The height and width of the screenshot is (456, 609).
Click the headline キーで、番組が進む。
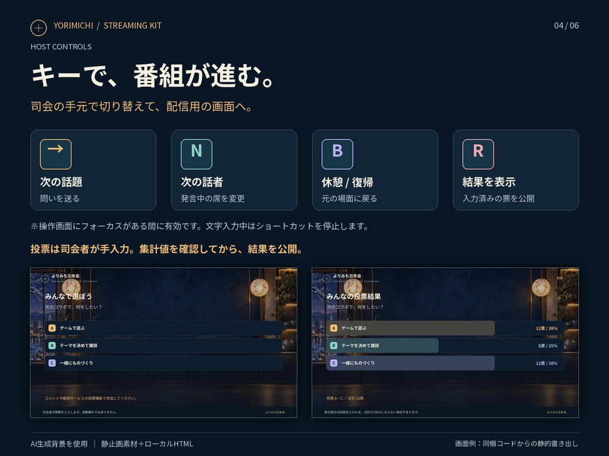pos(153,75)
